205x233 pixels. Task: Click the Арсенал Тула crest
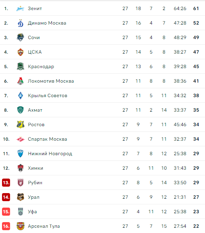pyautogui.click(x=21, y=226)
